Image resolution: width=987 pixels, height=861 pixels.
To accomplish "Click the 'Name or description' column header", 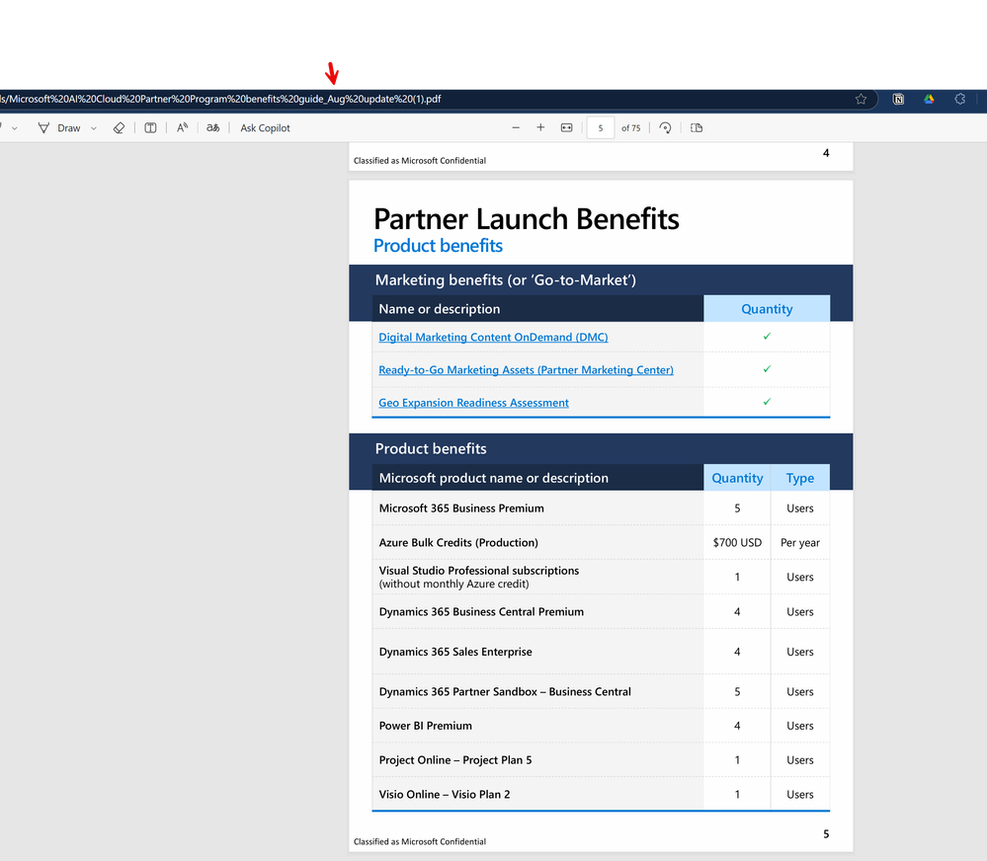I will 440,309.
